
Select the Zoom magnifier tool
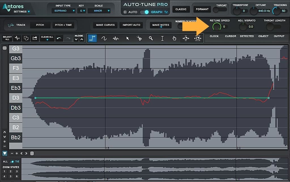(x=151, y=38)
